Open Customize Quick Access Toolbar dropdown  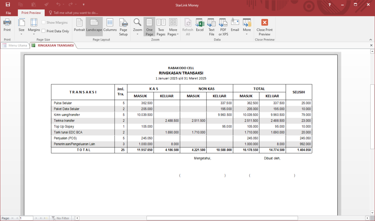click(x=83, y=4)
